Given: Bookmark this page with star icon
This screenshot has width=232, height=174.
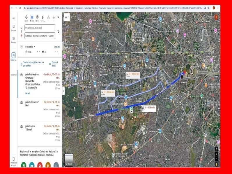Looking at the screenshot, I should click(208, 8).
